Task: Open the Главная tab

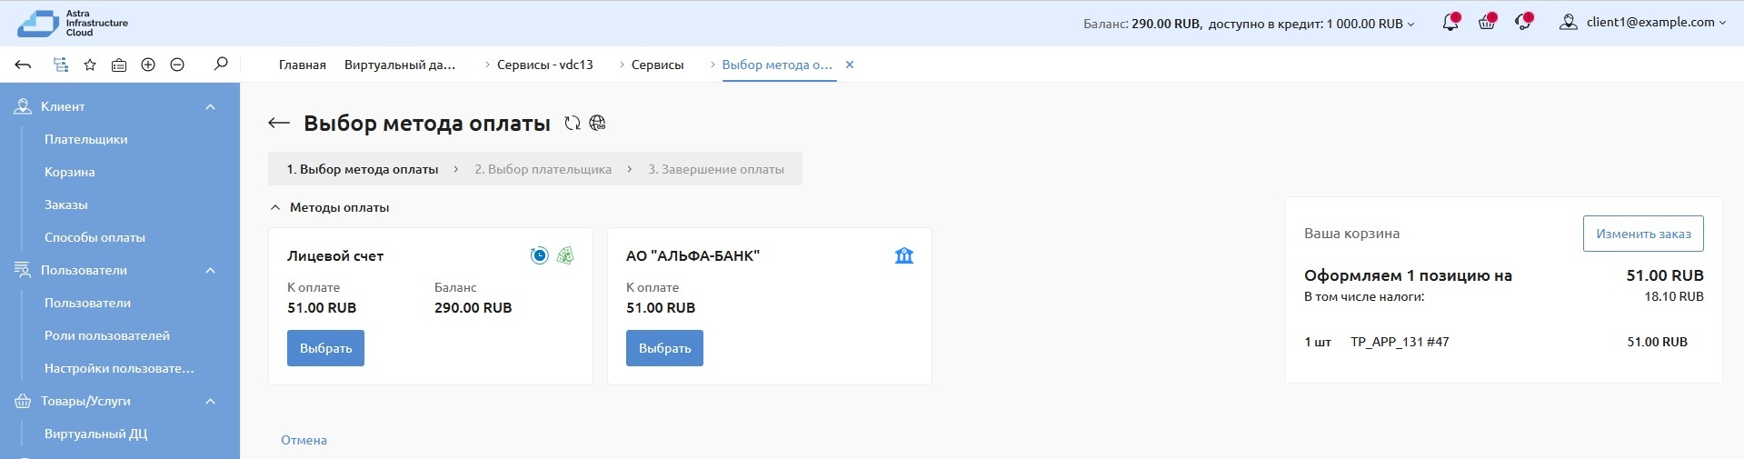Action: click(302, 65)
